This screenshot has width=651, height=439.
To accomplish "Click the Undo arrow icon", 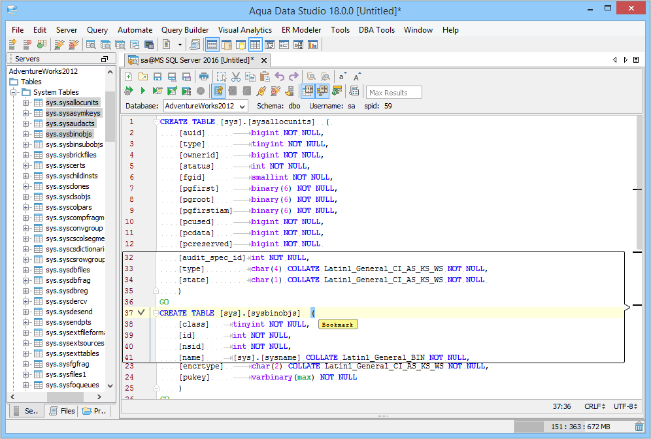I will [x=280, y=76].
